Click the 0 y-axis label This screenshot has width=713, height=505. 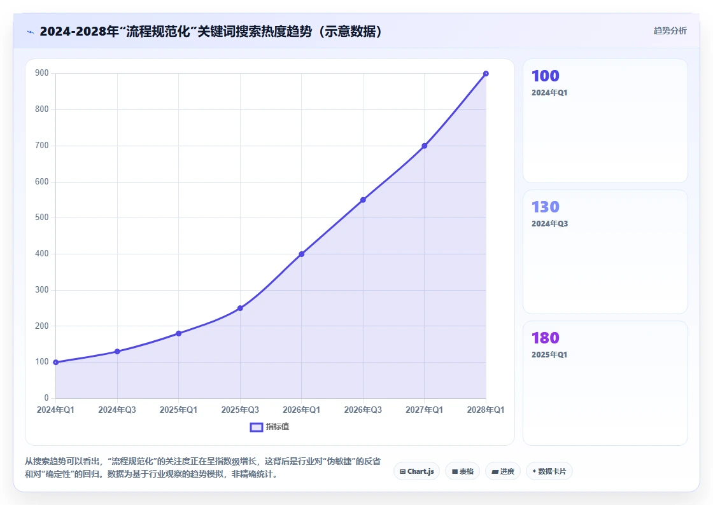point(46,398)
